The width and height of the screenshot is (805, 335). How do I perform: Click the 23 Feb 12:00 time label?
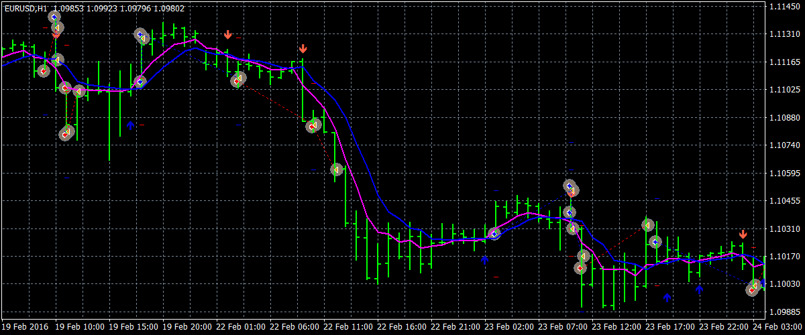pyautogui.click(x=618, y=327)
